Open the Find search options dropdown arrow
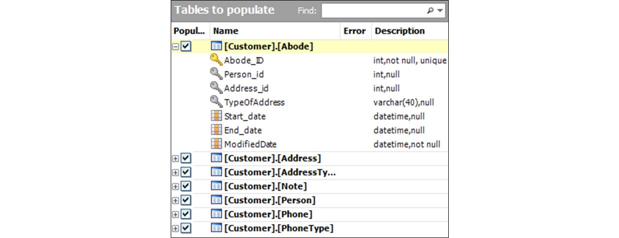This screenshot has width=619, height=238. click(440, 10)
